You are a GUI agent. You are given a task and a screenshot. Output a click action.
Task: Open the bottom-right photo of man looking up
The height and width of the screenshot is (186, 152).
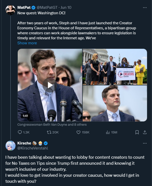click(x=115, y=103)
